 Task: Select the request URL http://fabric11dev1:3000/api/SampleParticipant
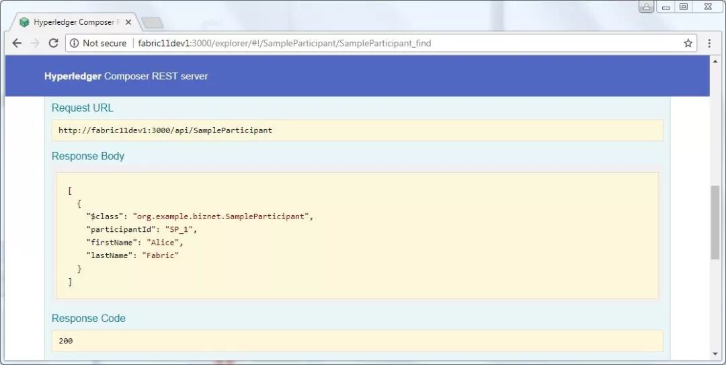[x=165, y=130]
